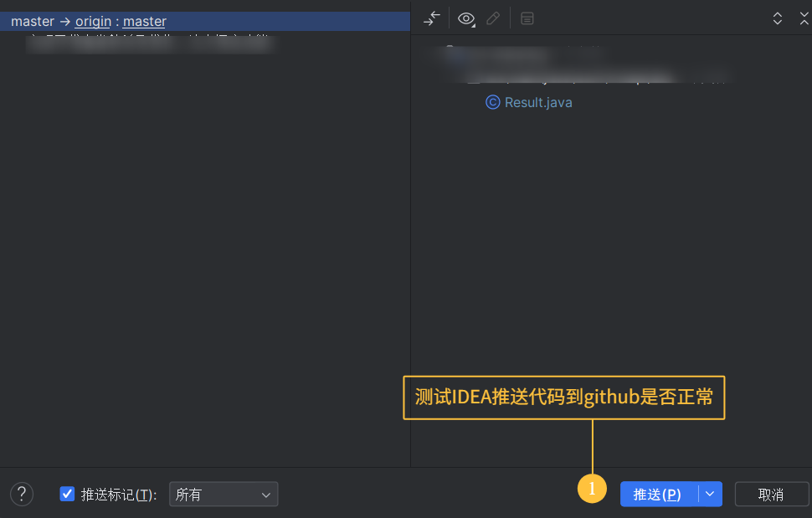Image resolution: width=812 pixels, height=518 pixels.
Task: Click the 取消 button
Action: (771, 494)
